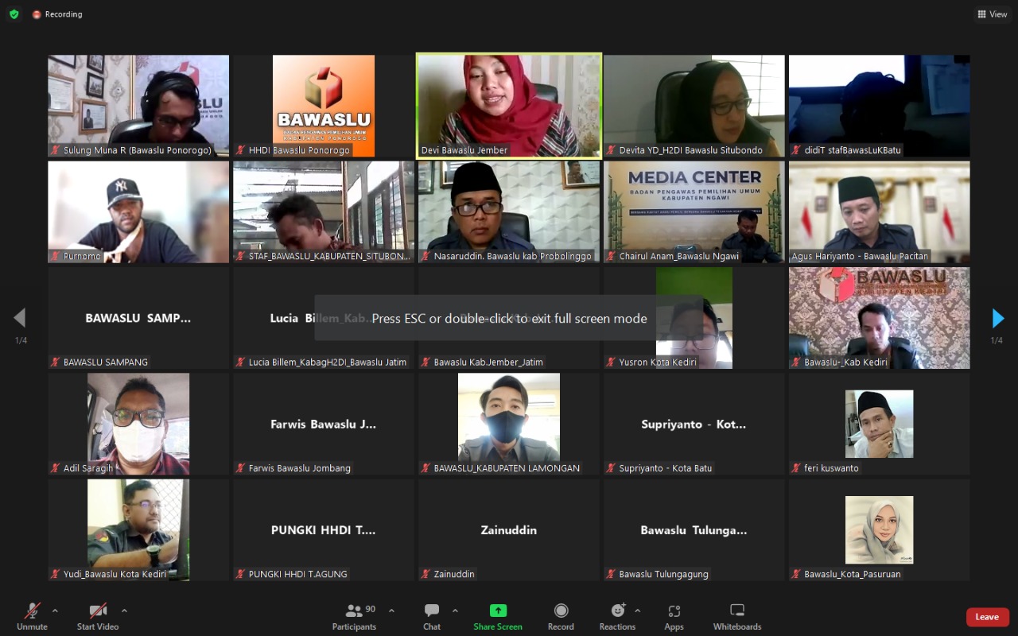Image resolution: width=1018 pixels, height=636 pixels.
Task: Click the Recording indicator at top left
Action: pos(57,14)
